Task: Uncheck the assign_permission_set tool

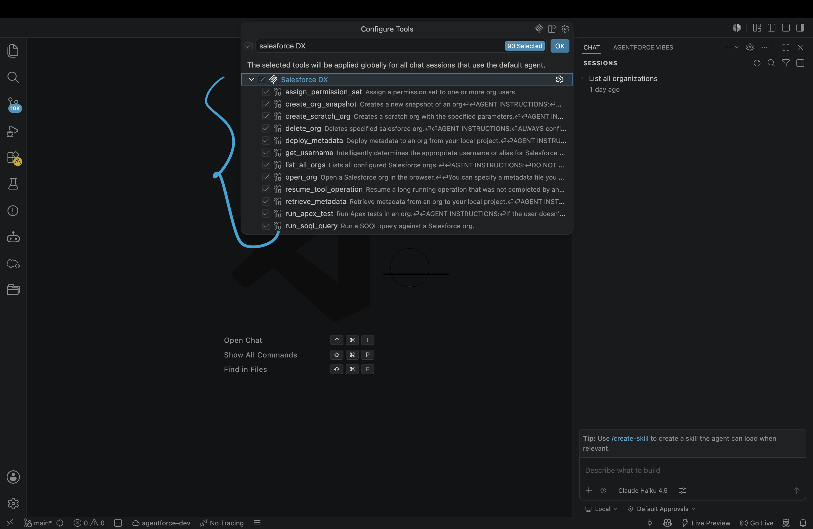Action: pyautogui.click(x=266, y=92)
